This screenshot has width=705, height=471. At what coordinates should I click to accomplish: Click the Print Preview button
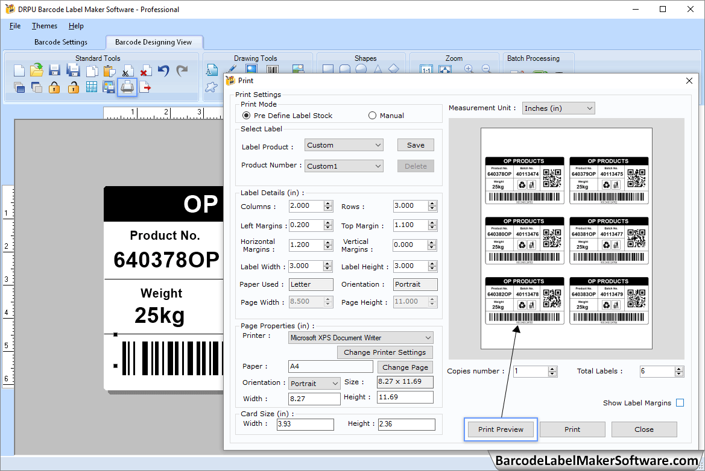[501, 429]
